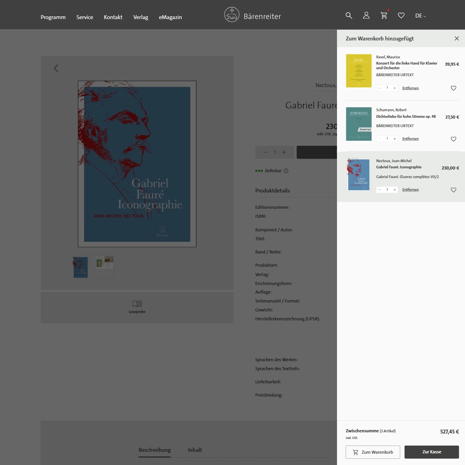Open the Programm menu
Viewport: 465px width, 465px height.
(x=53, y=17)
